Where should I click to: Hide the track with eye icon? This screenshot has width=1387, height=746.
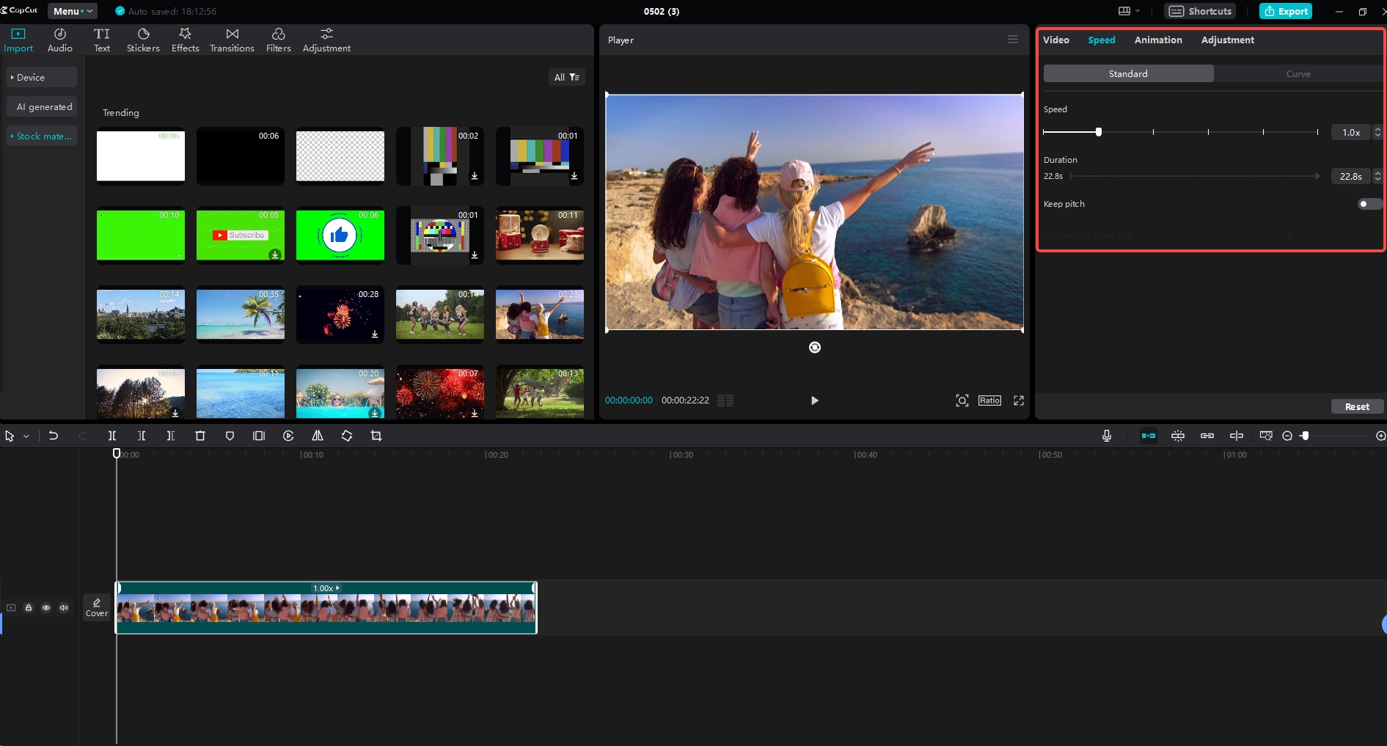point(46,607)
